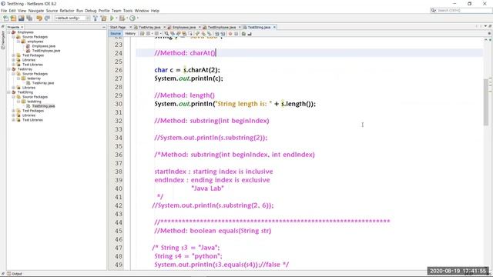This screenshot has height=277, width=493.
Task: Click the Uncomment lines icon
Action: click(x=250, y=34)
